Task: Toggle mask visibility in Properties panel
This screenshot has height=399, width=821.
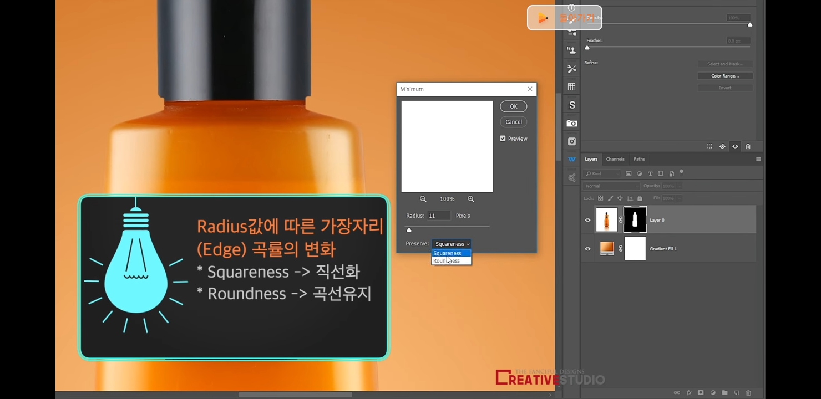Action: pyautogui.click(x=735, y=146)
